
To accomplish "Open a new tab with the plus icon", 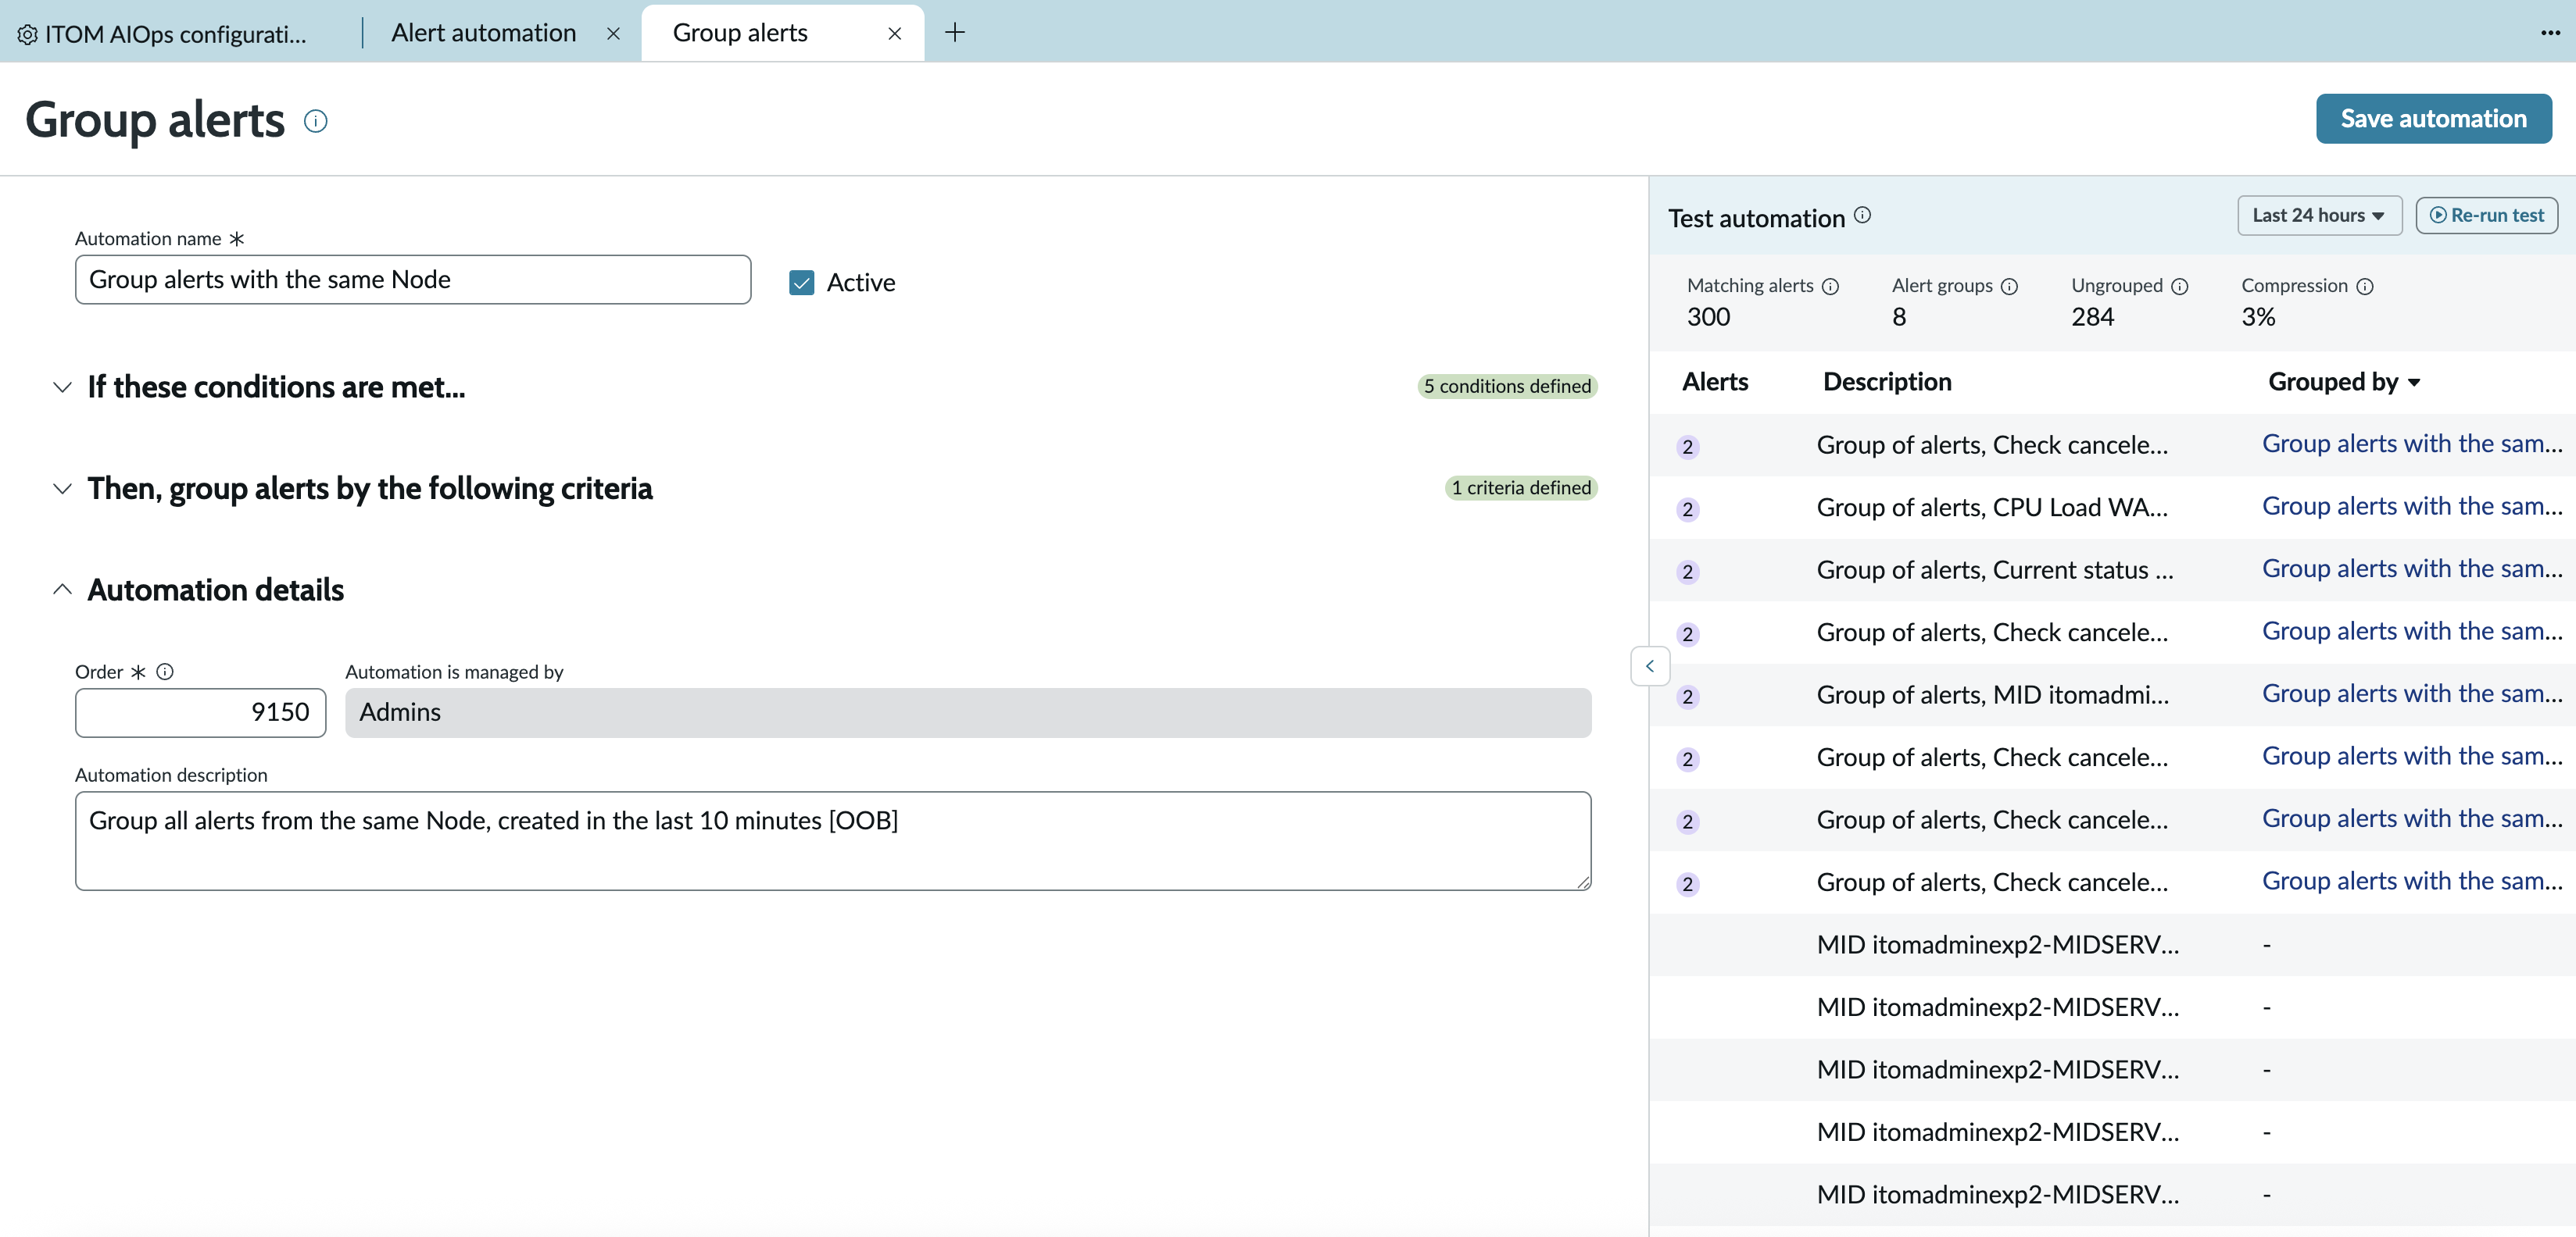I will point(955,33).
